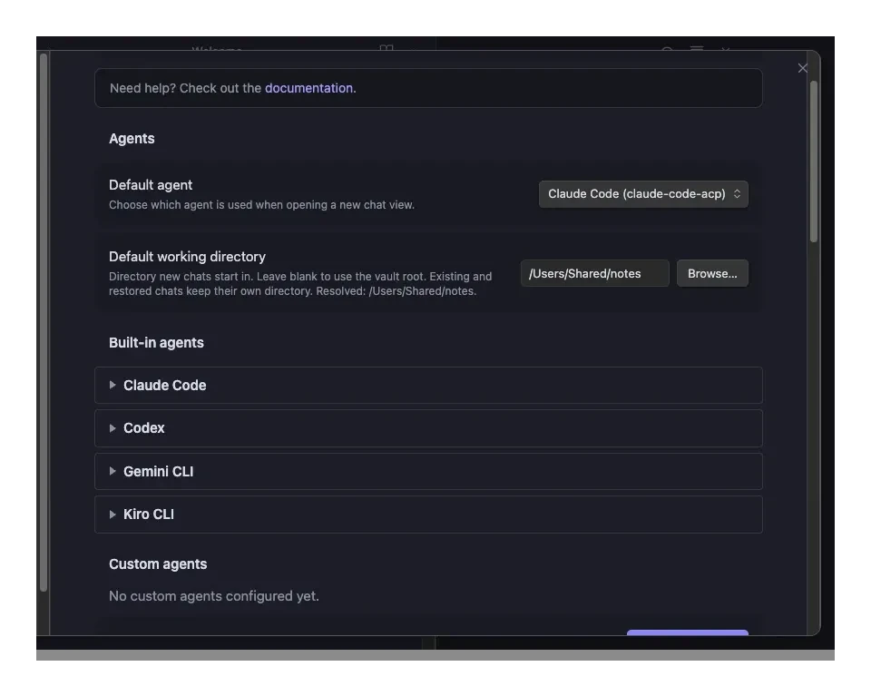Click the 'Default working directory' setting label
The width and height of the screenshot is (871, 686).
(x=187, y=257)
